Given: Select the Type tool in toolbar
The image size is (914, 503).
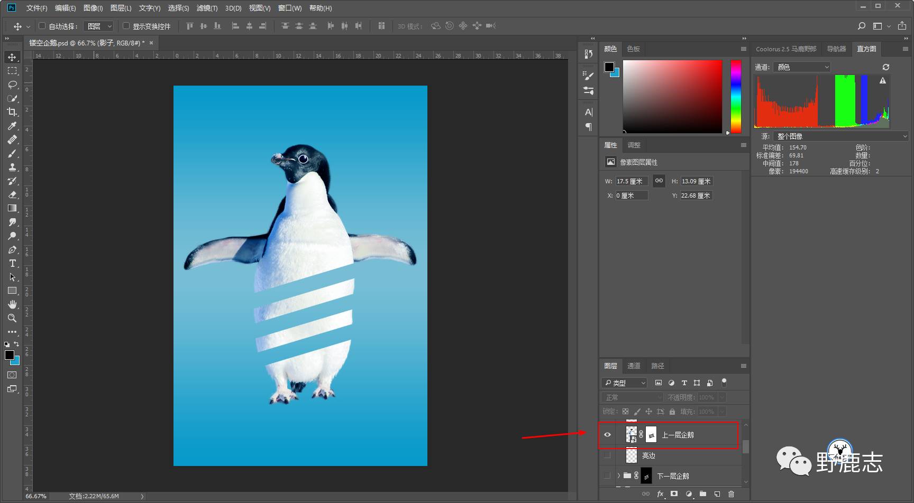Looking at the screenshot, I should (x=12, y=263).
